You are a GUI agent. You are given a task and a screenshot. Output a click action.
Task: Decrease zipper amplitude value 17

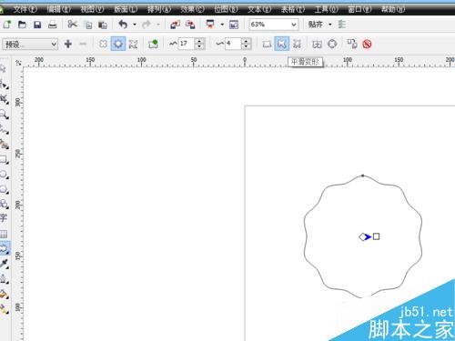[199, 47]
